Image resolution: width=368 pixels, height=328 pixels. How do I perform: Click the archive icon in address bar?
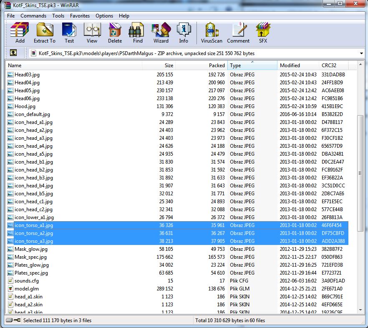pyautogui.click(x=33, y=53)
